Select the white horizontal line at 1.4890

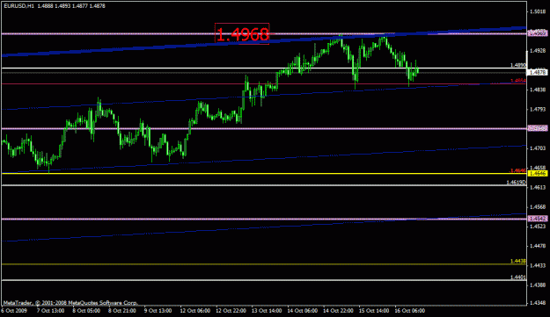(264, 68)
